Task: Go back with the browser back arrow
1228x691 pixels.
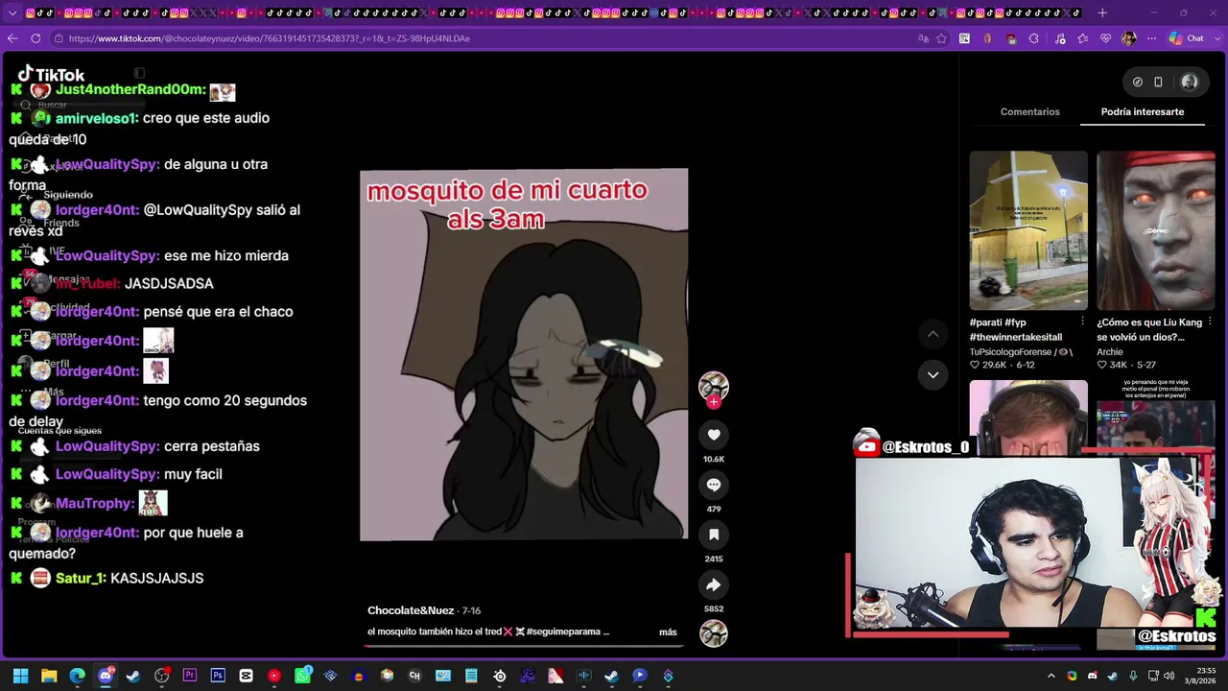Action: pyautogui.click(x=12, y=38)
